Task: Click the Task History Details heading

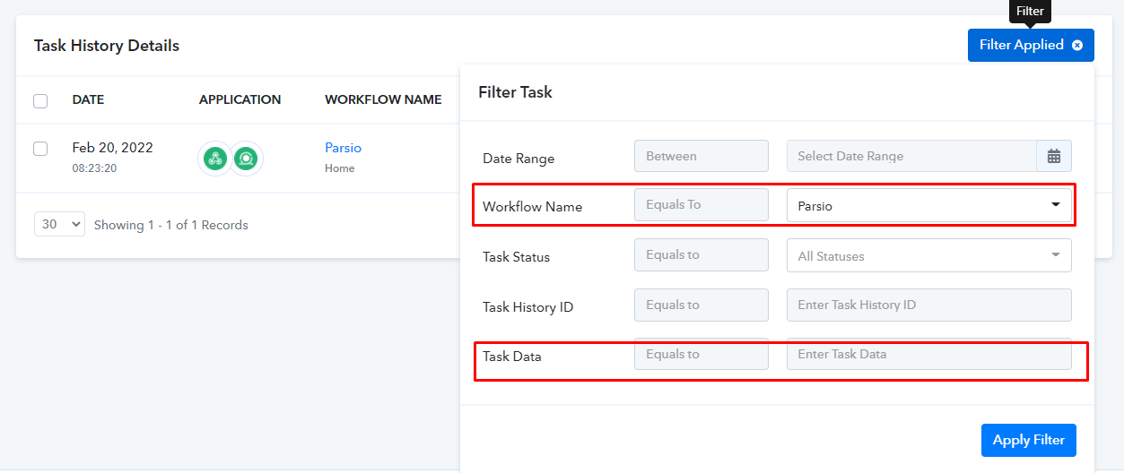Action: (107, 46)
